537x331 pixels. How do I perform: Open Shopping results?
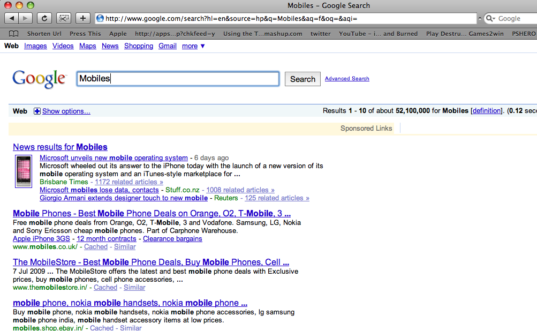[x=139, y=46]
